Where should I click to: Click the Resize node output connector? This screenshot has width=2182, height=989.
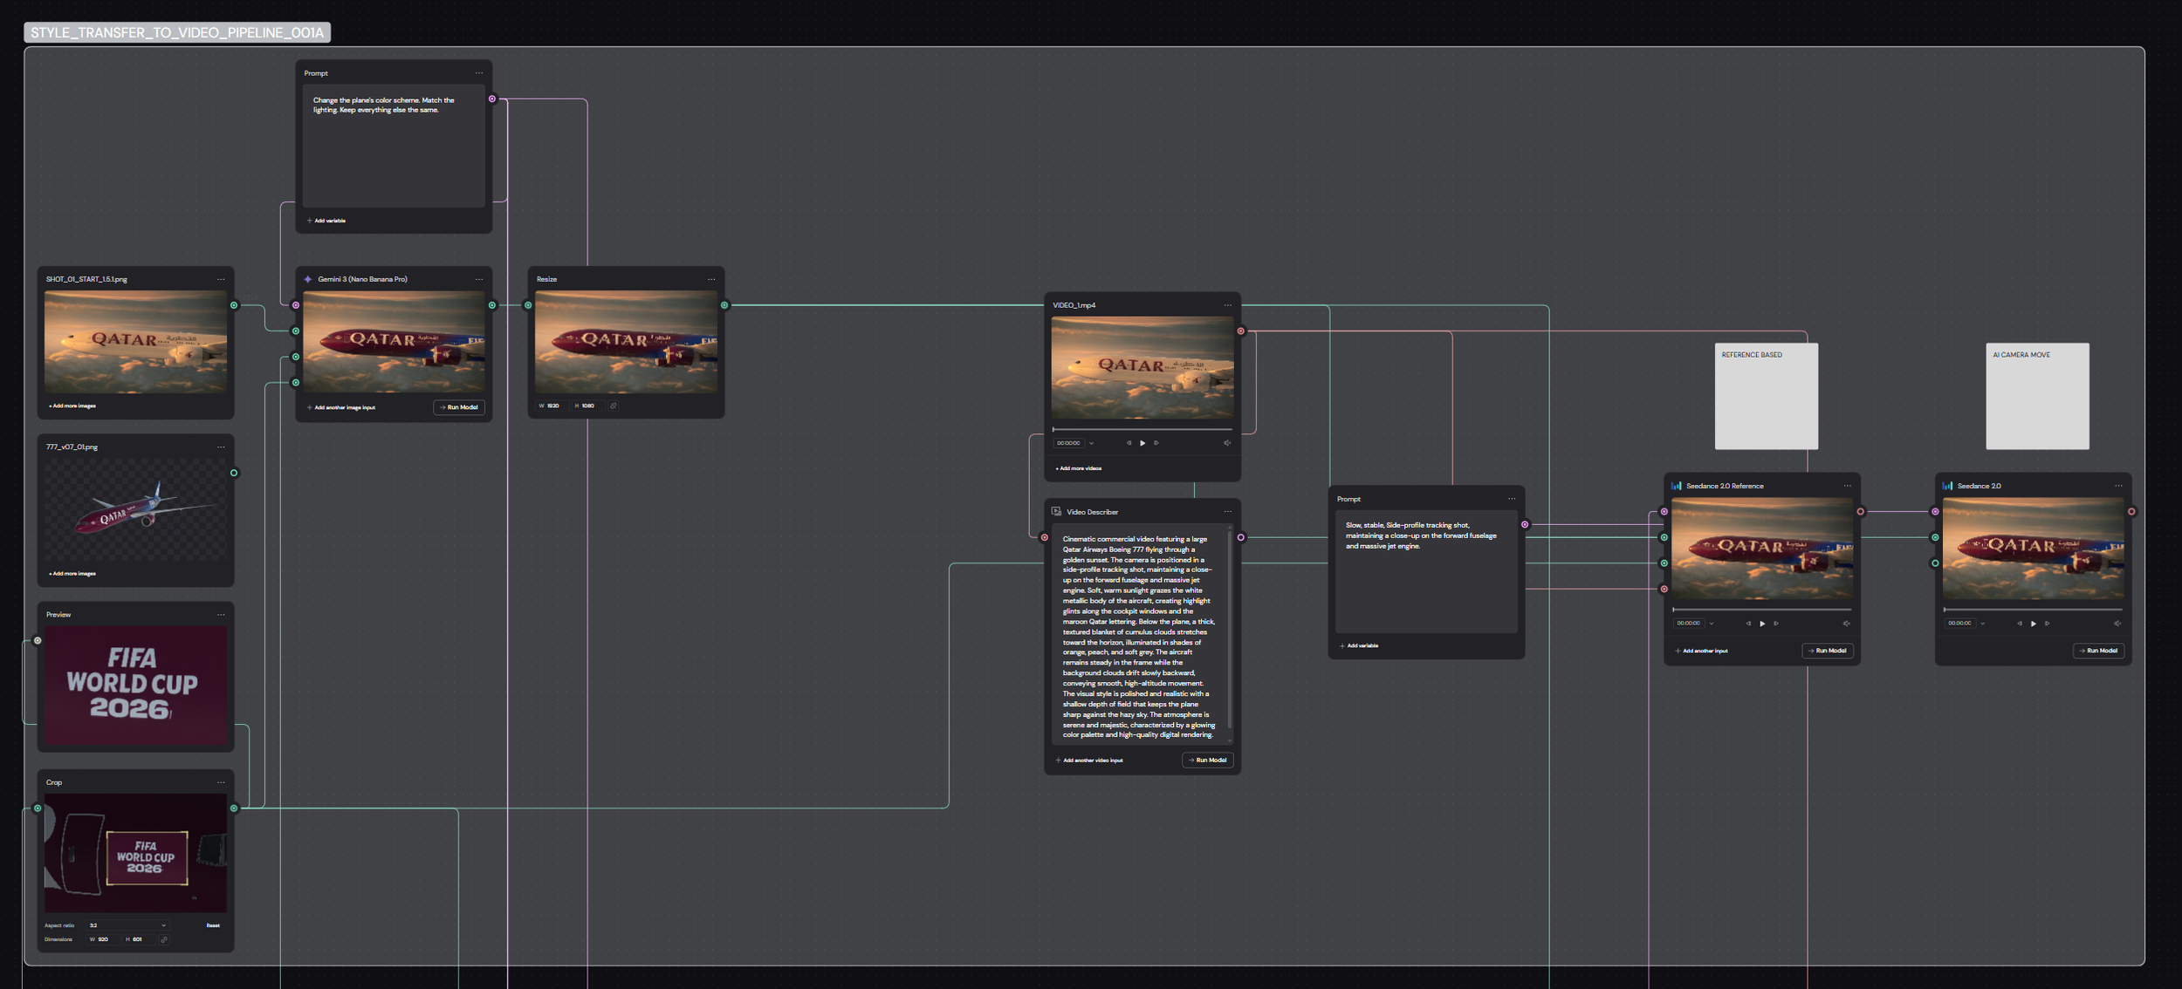724,305
